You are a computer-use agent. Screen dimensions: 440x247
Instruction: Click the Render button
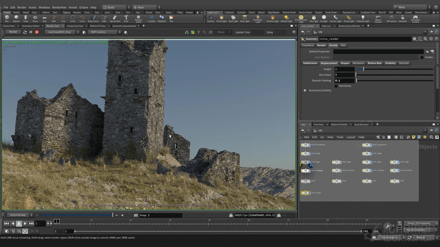pos(13,32)
